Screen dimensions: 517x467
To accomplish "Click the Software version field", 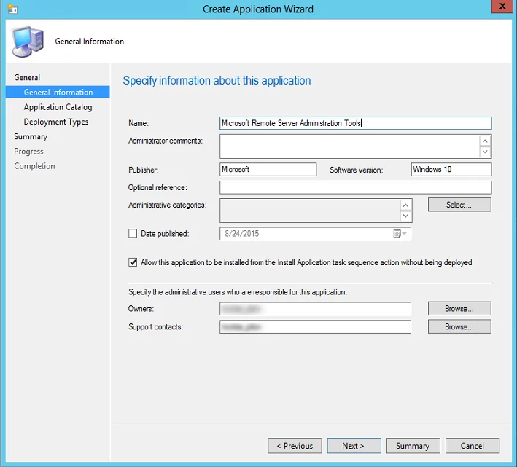I will coord(451,169).
